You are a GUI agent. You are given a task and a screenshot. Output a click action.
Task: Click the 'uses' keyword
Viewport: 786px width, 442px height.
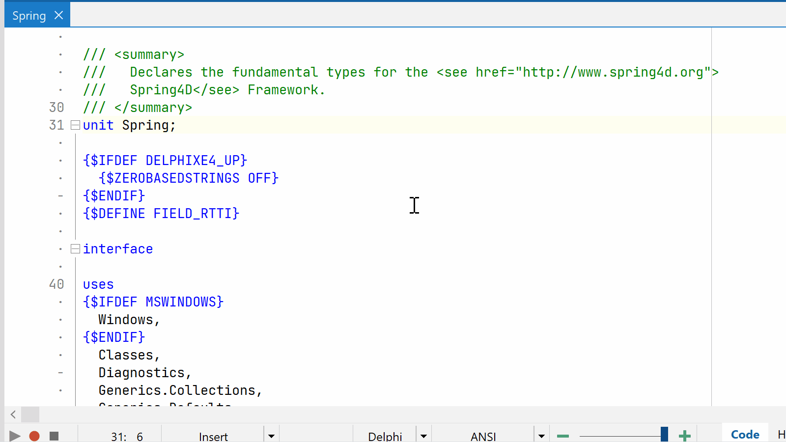(x=98, y=284)
